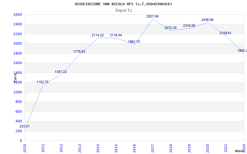Select the 2272.35 data label
Viewport: 247px width, 154px height.
tap(170, 28)
